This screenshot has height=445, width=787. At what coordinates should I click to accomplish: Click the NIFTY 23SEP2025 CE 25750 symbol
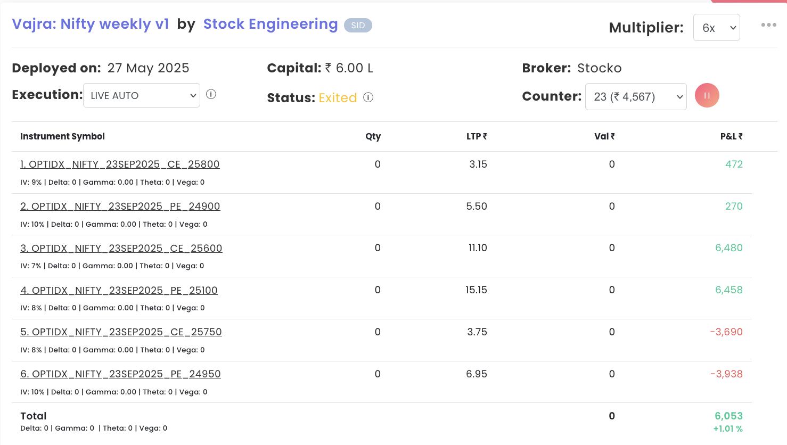pos(121,332)
